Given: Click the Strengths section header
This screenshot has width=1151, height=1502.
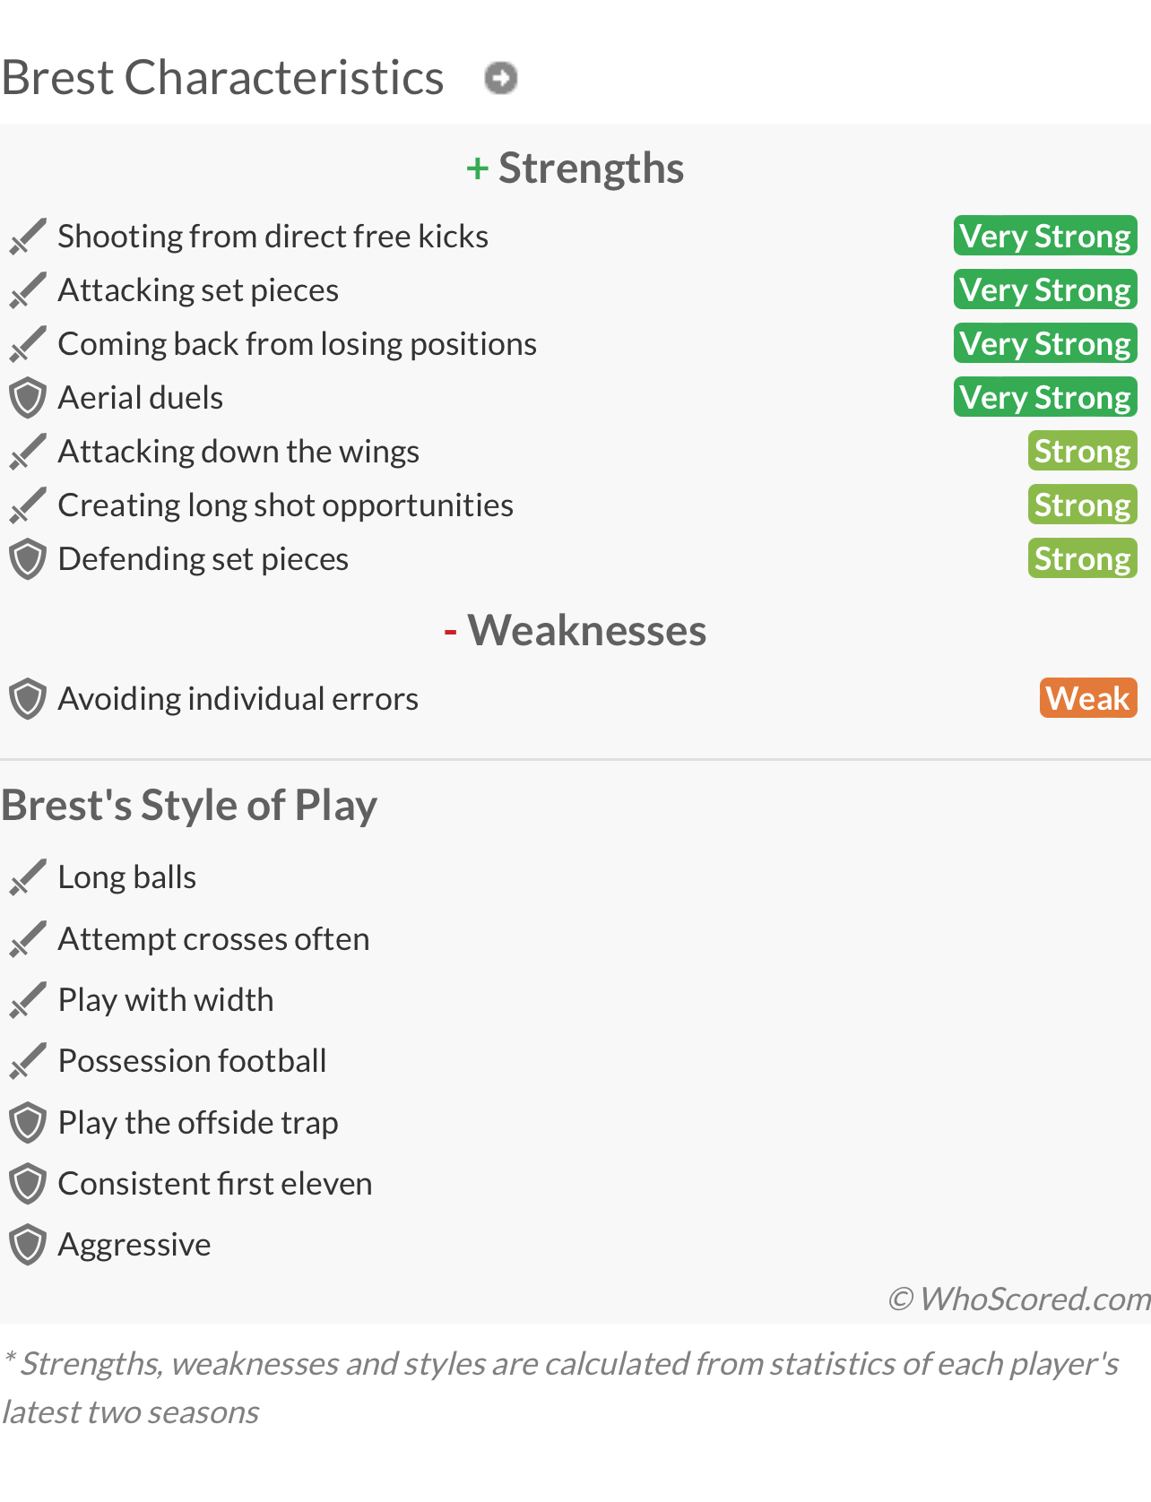Looking at the screenshot, I should point(575,168).
